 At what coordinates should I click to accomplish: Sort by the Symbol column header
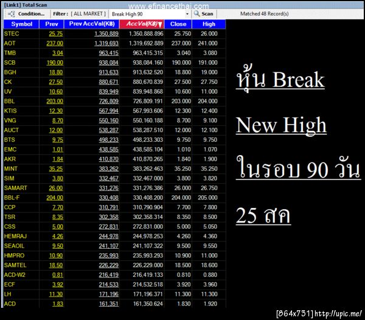point(21,24)
